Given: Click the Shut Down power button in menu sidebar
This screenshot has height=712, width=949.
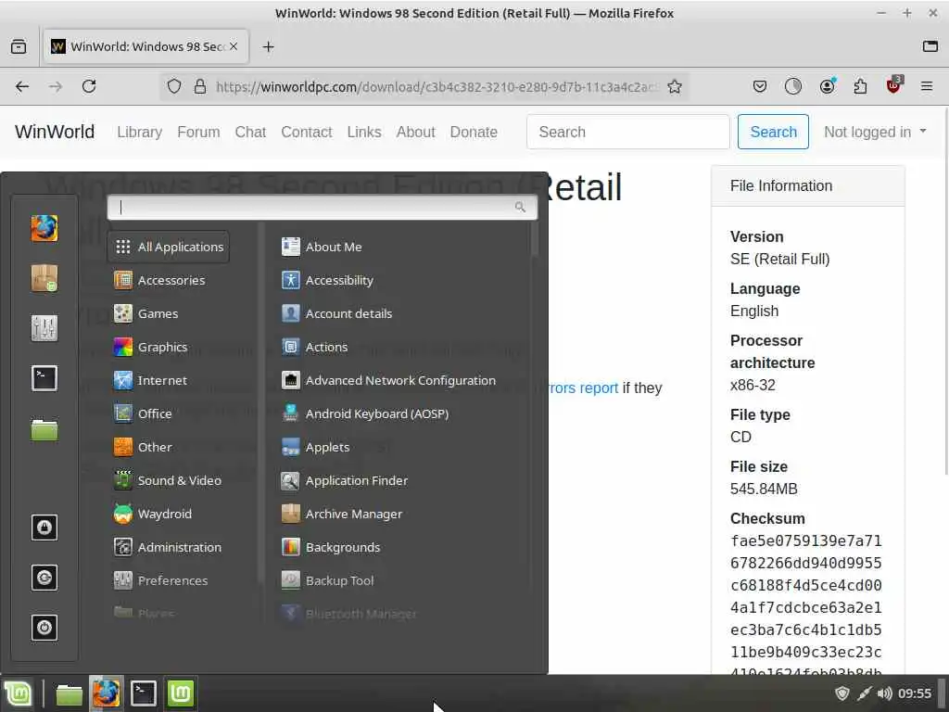Looking at the screenshot, I should tap(44, 628).
